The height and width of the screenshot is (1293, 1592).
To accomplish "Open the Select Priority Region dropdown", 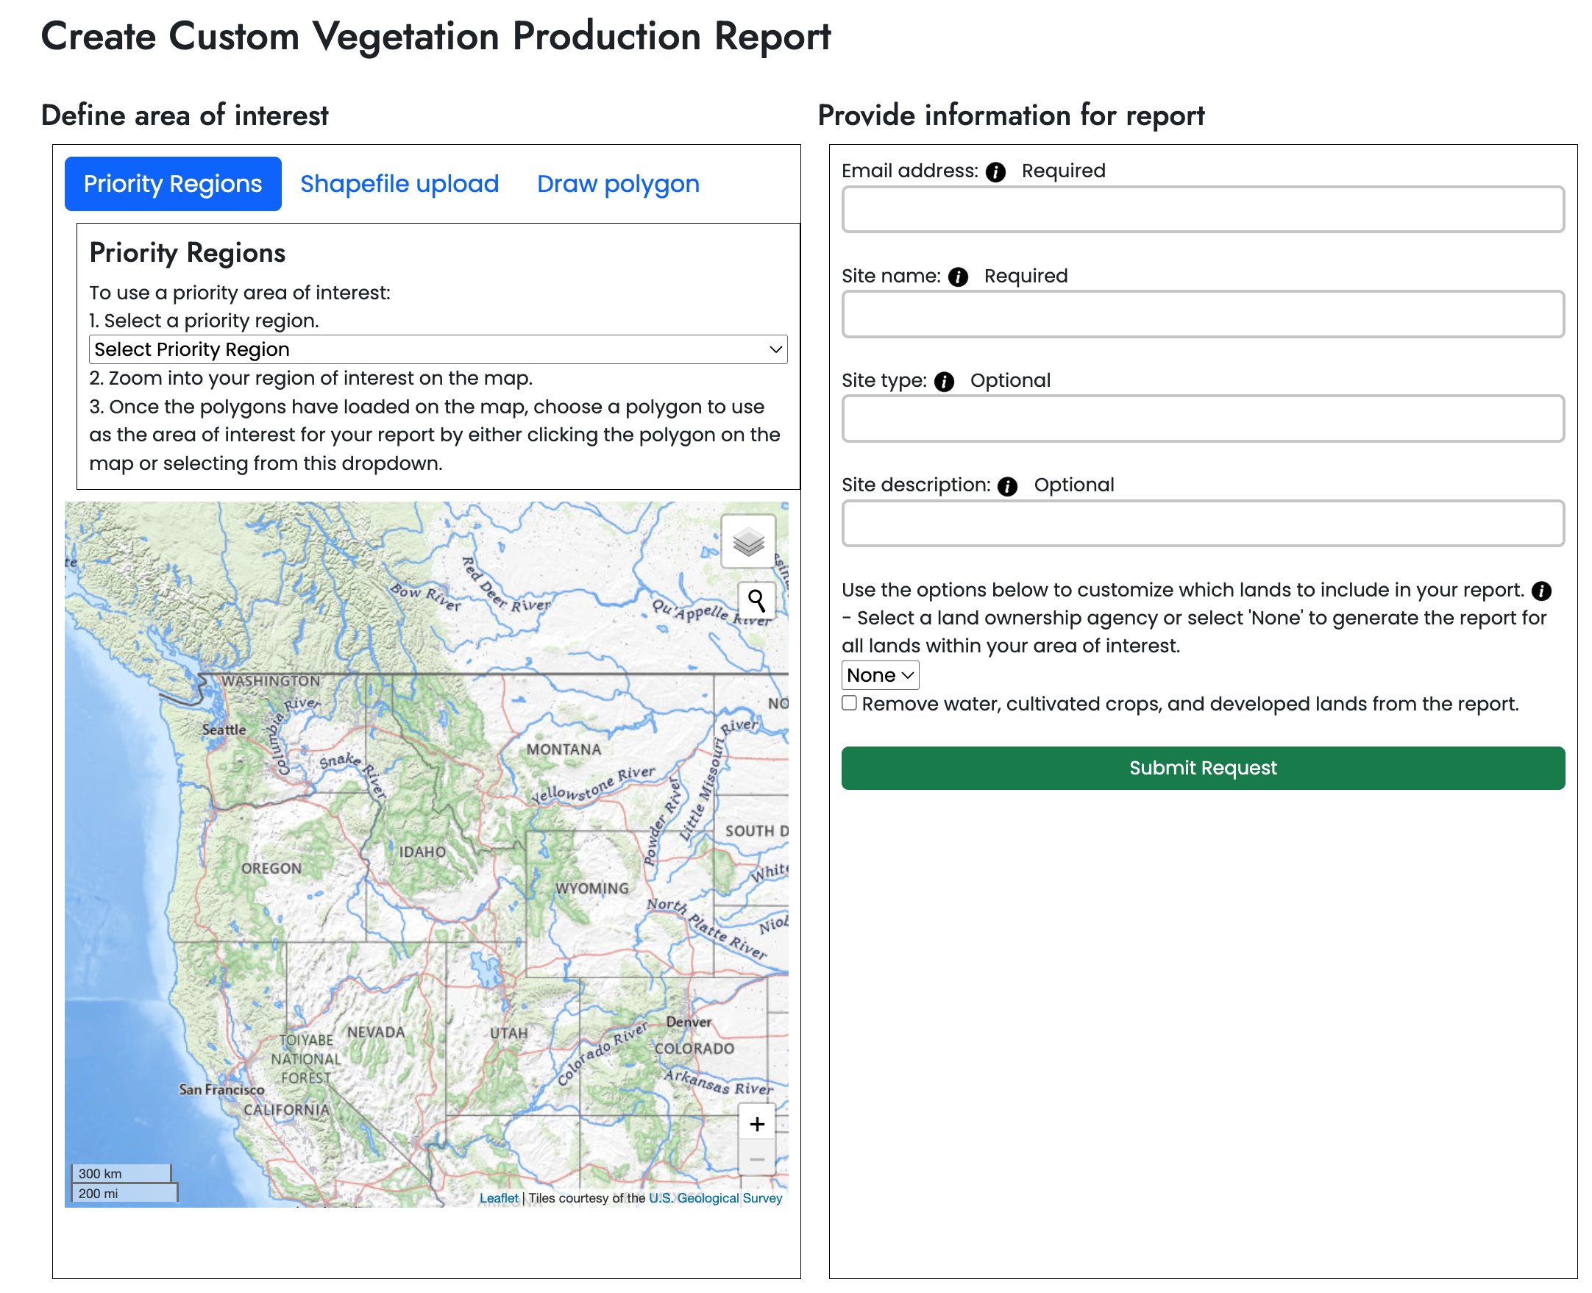I will click(x=437, y=349).
